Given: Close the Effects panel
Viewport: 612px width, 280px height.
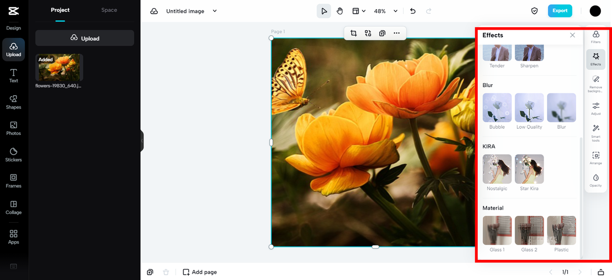Looking at the screenshot, I should click(572, 35).
